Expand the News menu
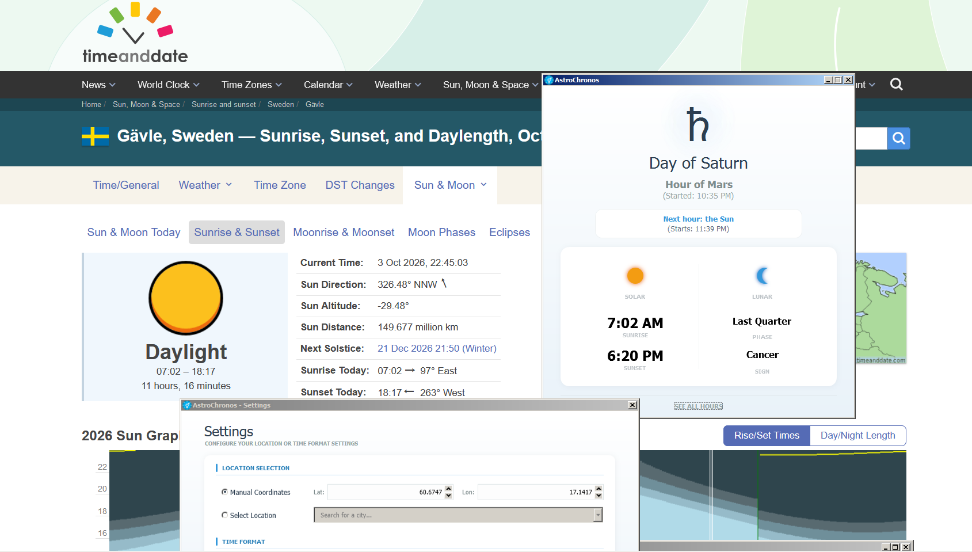This screenshot has width=972, height=552. coord(98,85)
